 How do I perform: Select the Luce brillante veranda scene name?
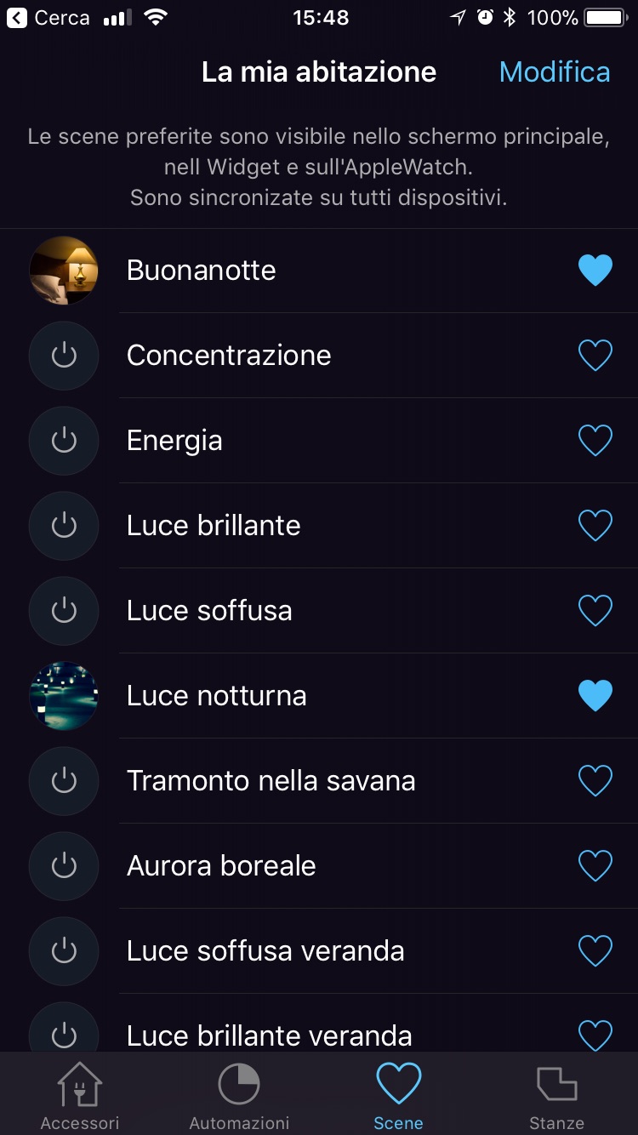(269, 1035)
